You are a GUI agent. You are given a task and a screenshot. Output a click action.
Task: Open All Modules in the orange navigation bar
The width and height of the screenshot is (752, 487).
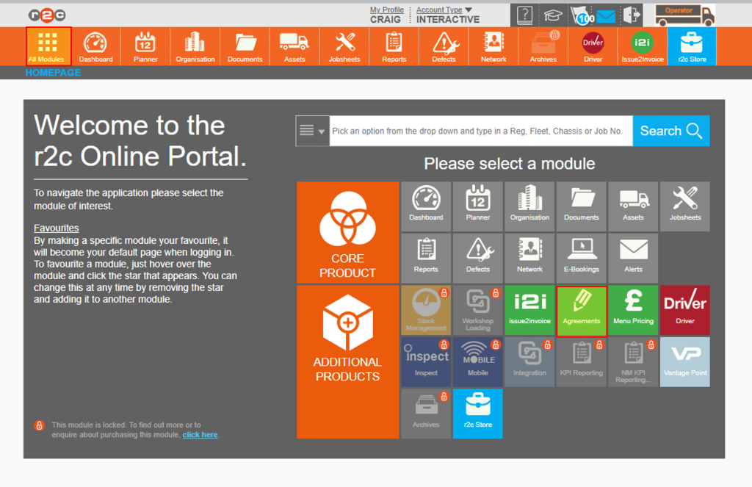(48, 46)
